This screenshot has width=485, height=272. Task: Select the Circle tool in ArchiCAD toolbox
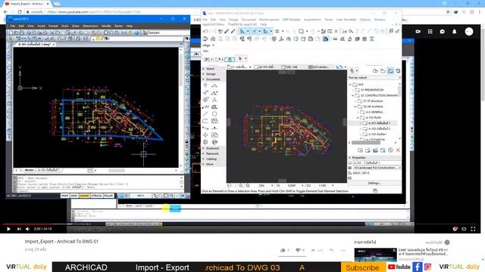pyautogui.click(x=214, y=114)
